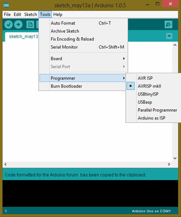Viewport: 181px width, 217px height.
Task: Choose Fix Encoding & Reload
Action: point(83,39)
